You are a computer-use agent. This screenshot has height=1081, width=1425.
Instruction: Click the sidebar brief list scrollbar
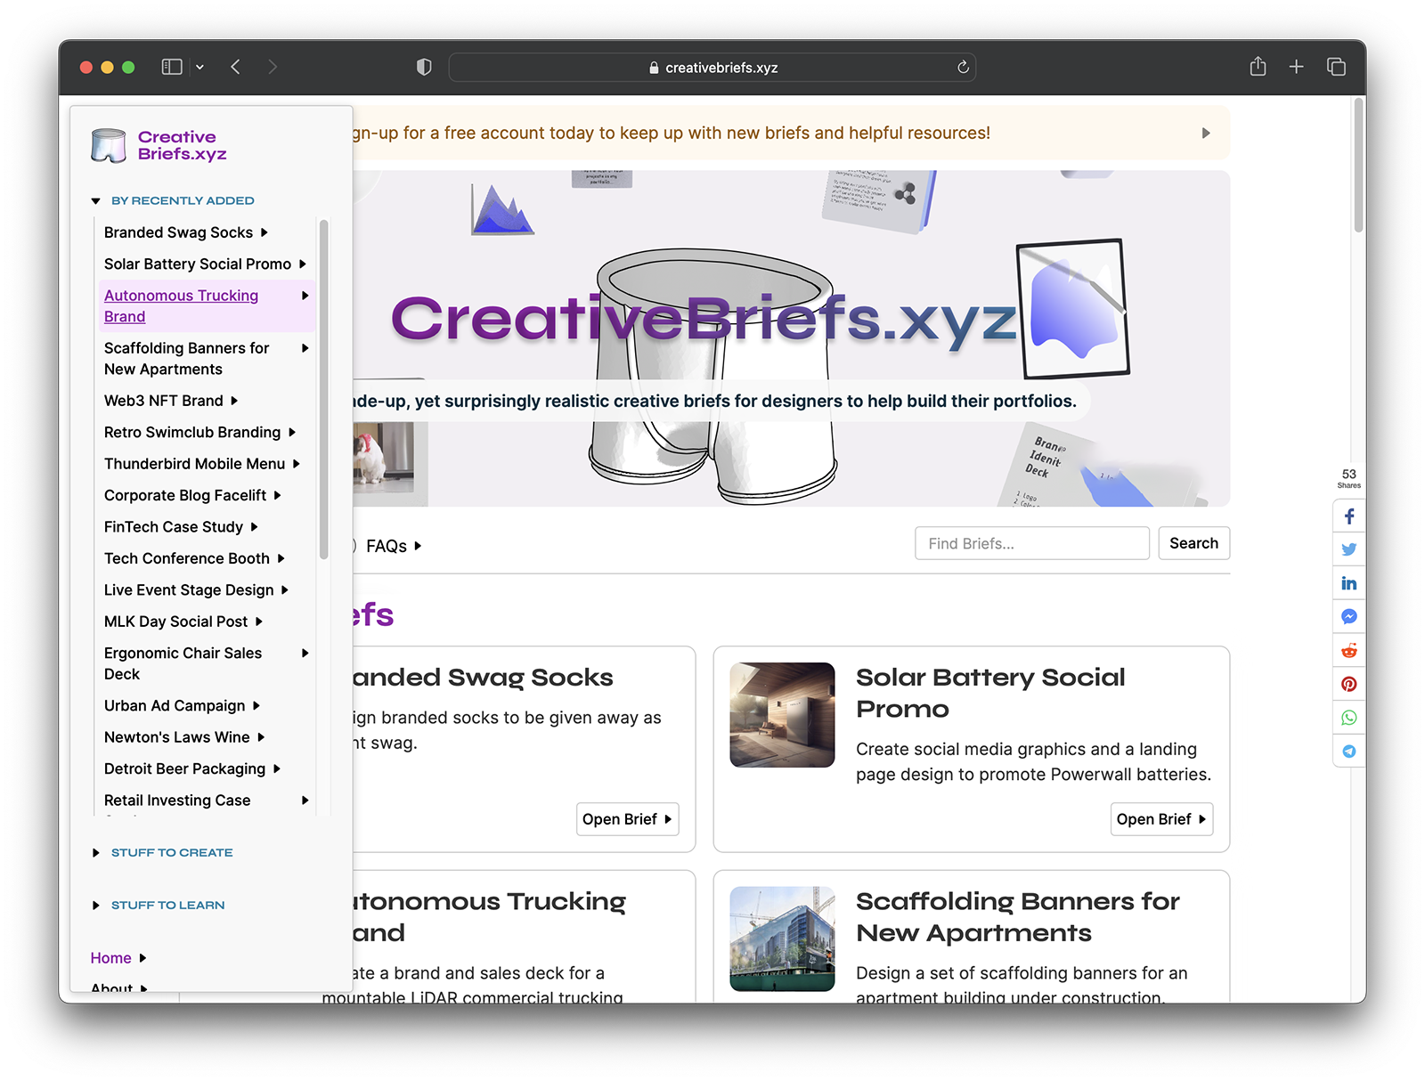[324, 389]
